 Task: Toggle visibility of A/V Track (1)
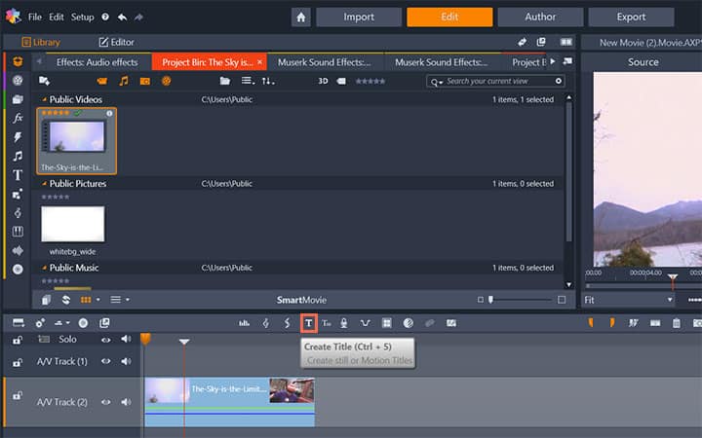click(106, 361)
